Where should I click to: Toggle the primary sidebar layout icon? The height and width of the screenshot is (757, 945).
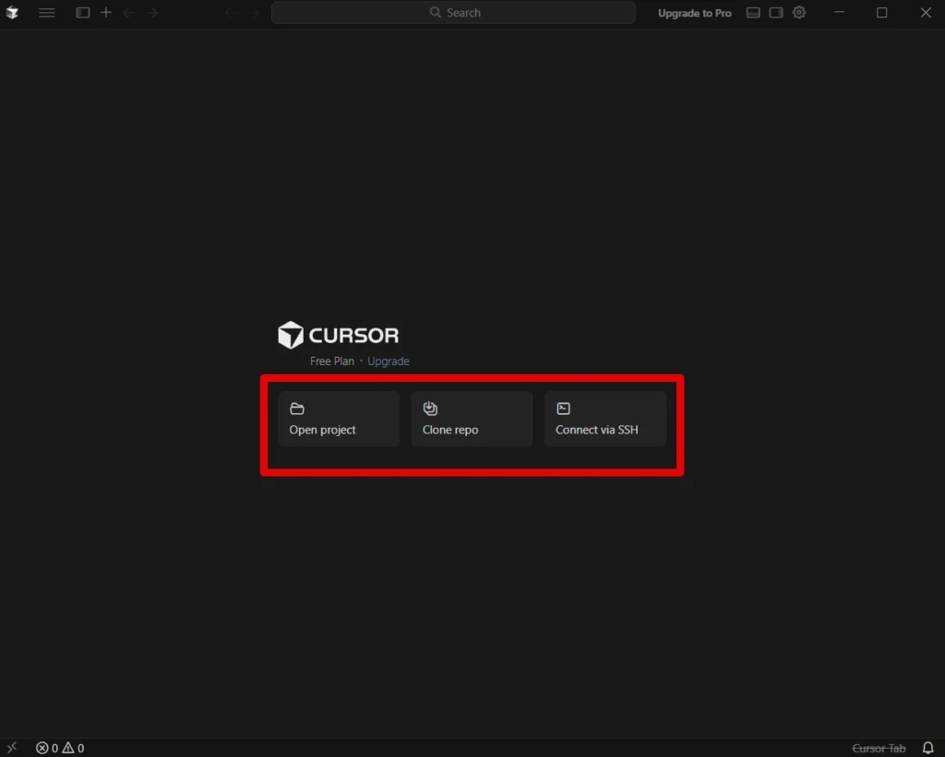click(83, 13)
